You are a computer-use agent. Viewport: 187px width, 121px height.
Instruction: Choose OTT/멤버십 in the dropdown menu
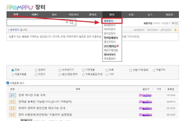point(110,46)
